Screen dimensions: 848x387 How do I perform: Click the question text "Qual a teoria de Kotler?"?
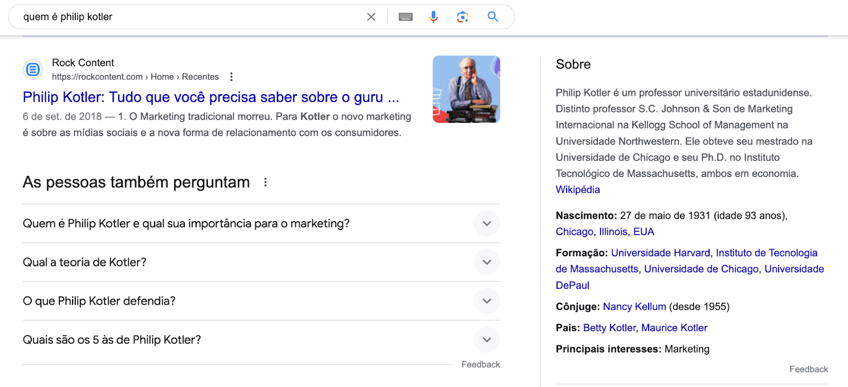(x=85, y=262)
